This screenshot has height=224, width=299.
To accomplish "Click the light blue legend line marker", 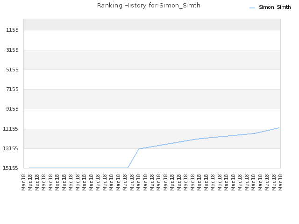I will 252,8.
